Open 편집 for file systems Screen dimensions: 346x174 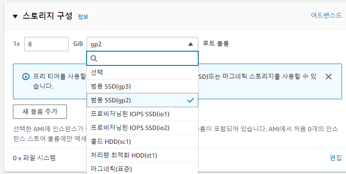(x=336, y=158)
